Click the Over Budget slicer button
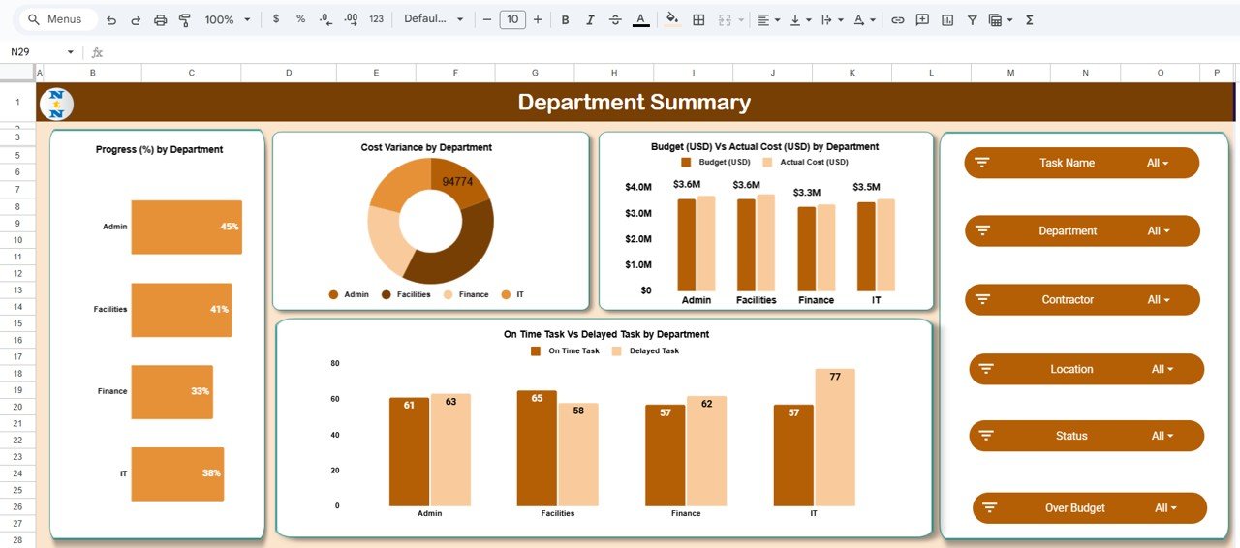This screenshot has width=1240, height=548. pyautogui.click(x=1074, y=508)
